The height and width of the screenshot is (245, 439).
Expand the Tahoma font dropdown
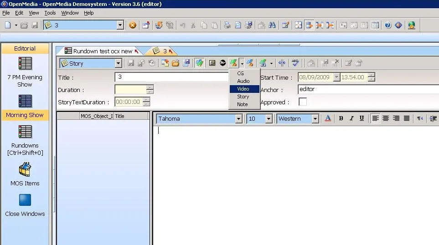pos(238,119)
